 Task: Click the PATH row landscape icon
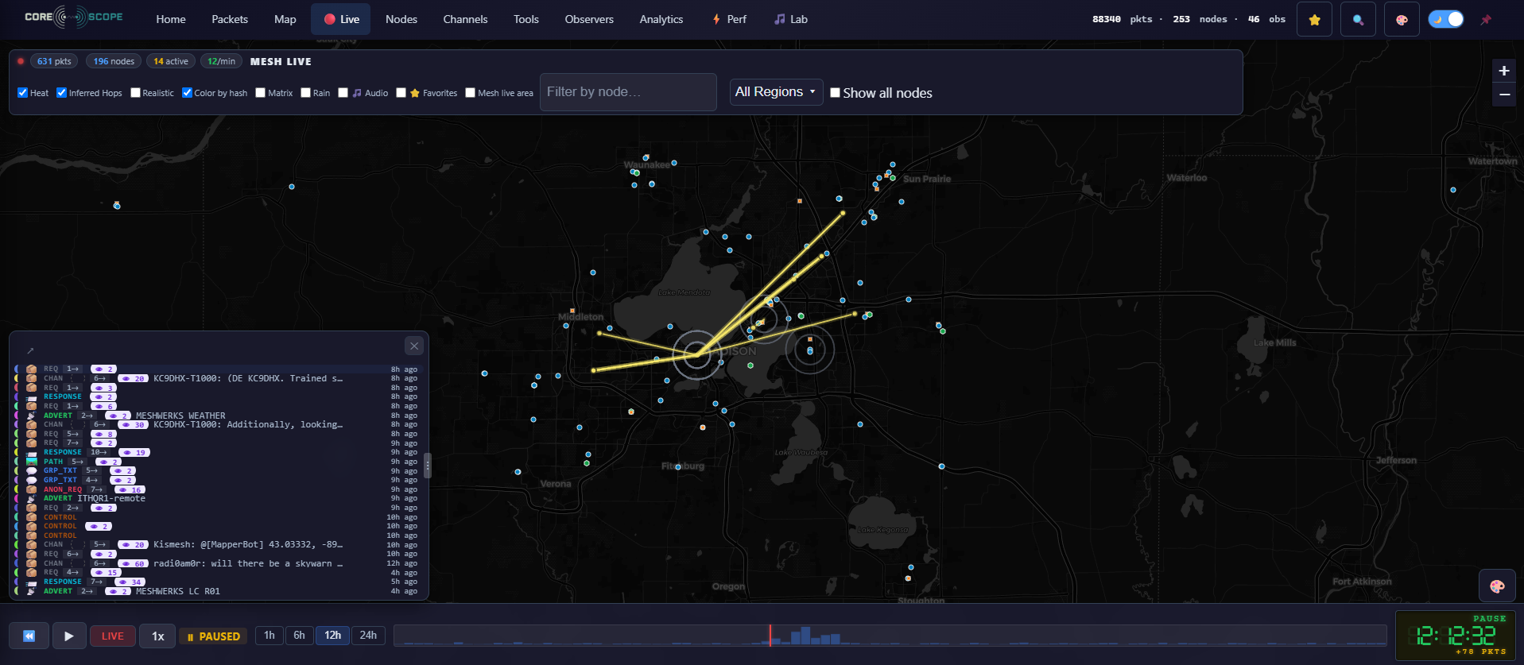[31, 462]
